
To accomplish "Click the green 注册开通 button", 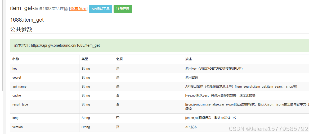I will pos(123,9).
